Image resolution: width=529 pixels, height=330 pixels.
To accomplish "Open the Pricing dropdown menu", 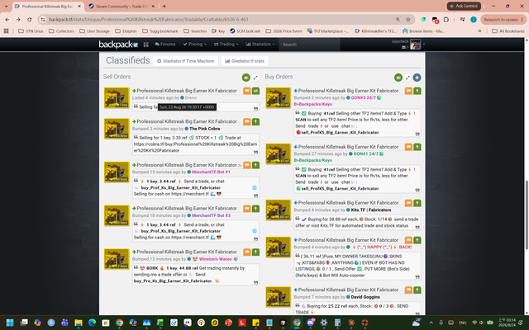I will [x=195, y=44].
